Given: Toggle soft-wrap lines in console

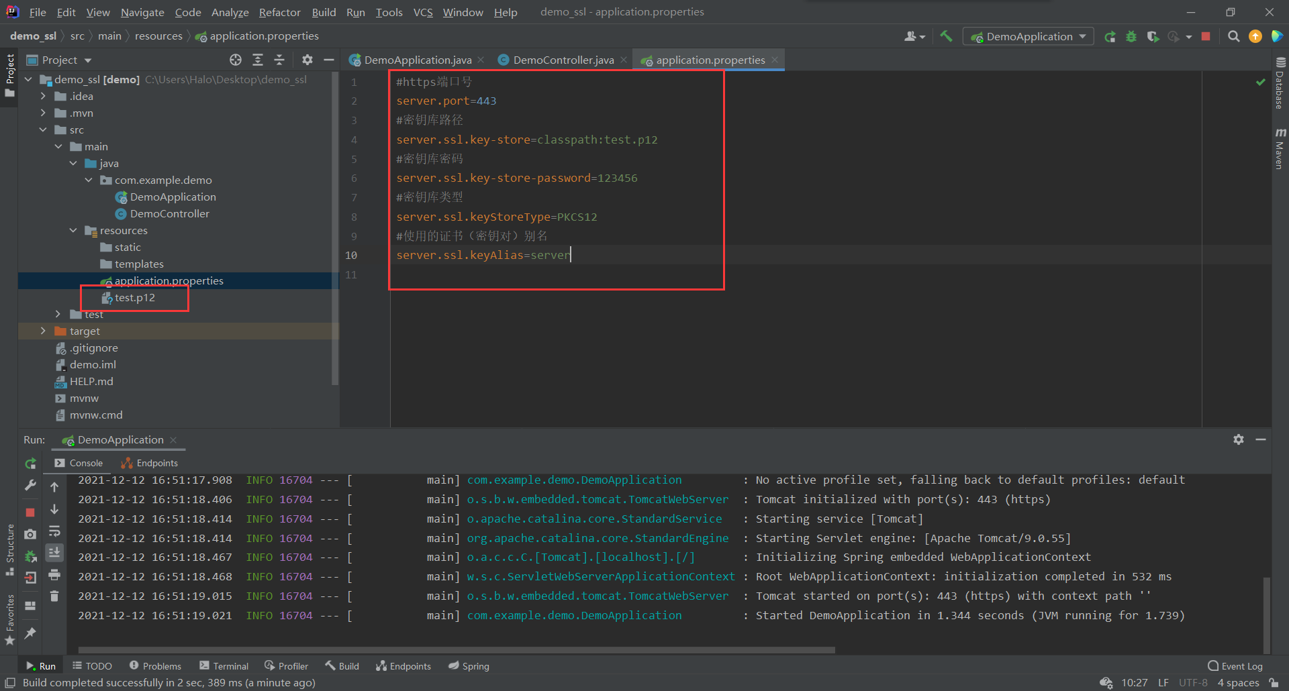Looking at the screenshot, I should point(54,532).
